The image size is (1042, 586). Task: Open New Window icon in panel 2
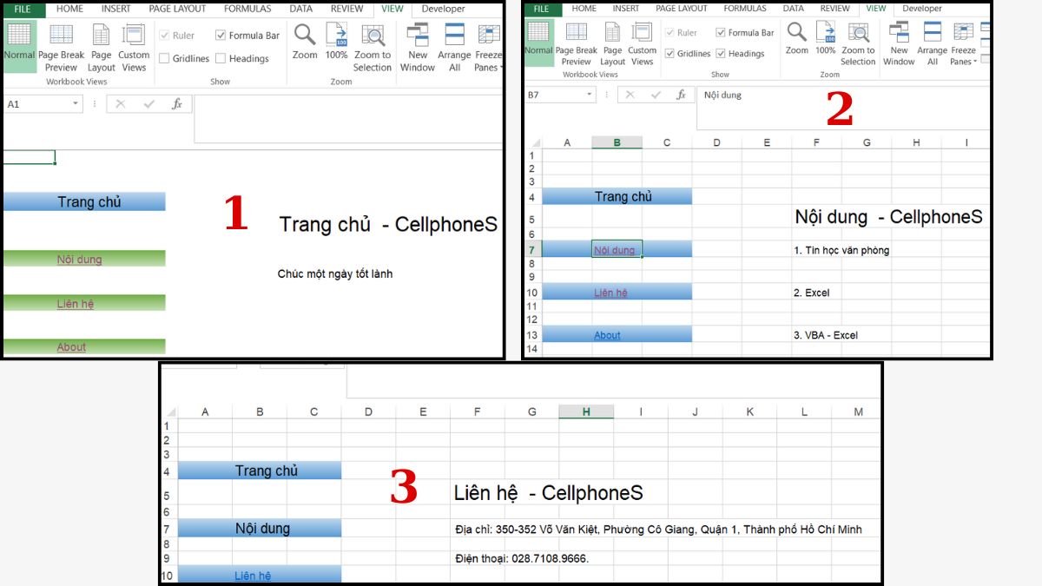point(899,33)
